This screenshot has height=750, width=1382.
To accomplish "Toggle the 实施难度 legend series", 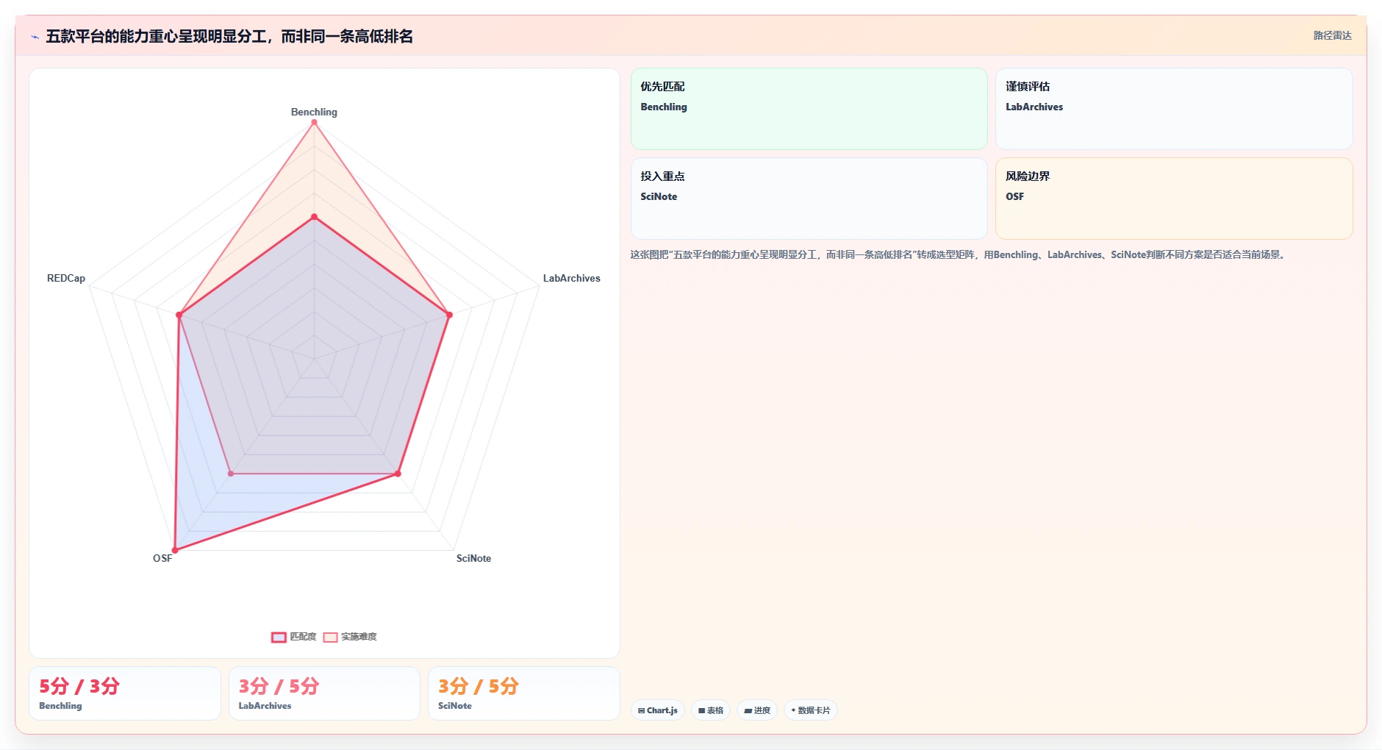I will (x=350, y=637).
